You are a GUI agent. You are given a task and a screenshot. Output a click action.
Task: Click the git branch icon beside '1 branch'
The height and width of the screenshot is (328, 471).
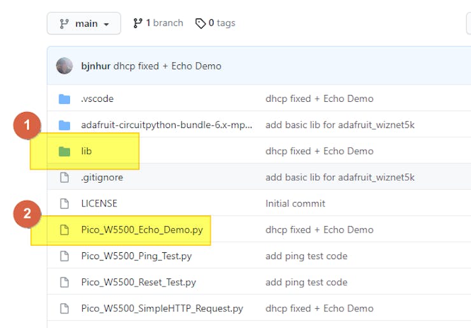coord(138,23)
